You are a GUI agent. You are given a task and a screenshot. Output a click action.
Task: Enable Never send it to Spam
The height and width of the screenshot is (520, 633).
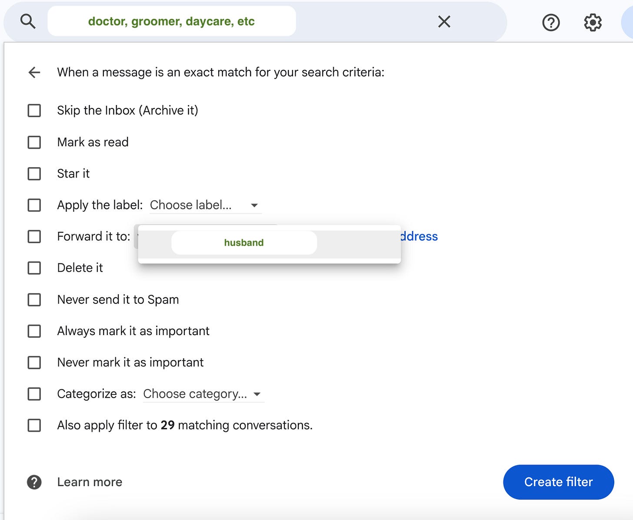[34, 299]
